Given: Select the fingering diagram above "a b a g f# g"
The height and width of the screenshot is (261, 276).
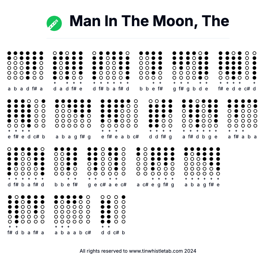Looking at the screenshot, I should (73, 113).
